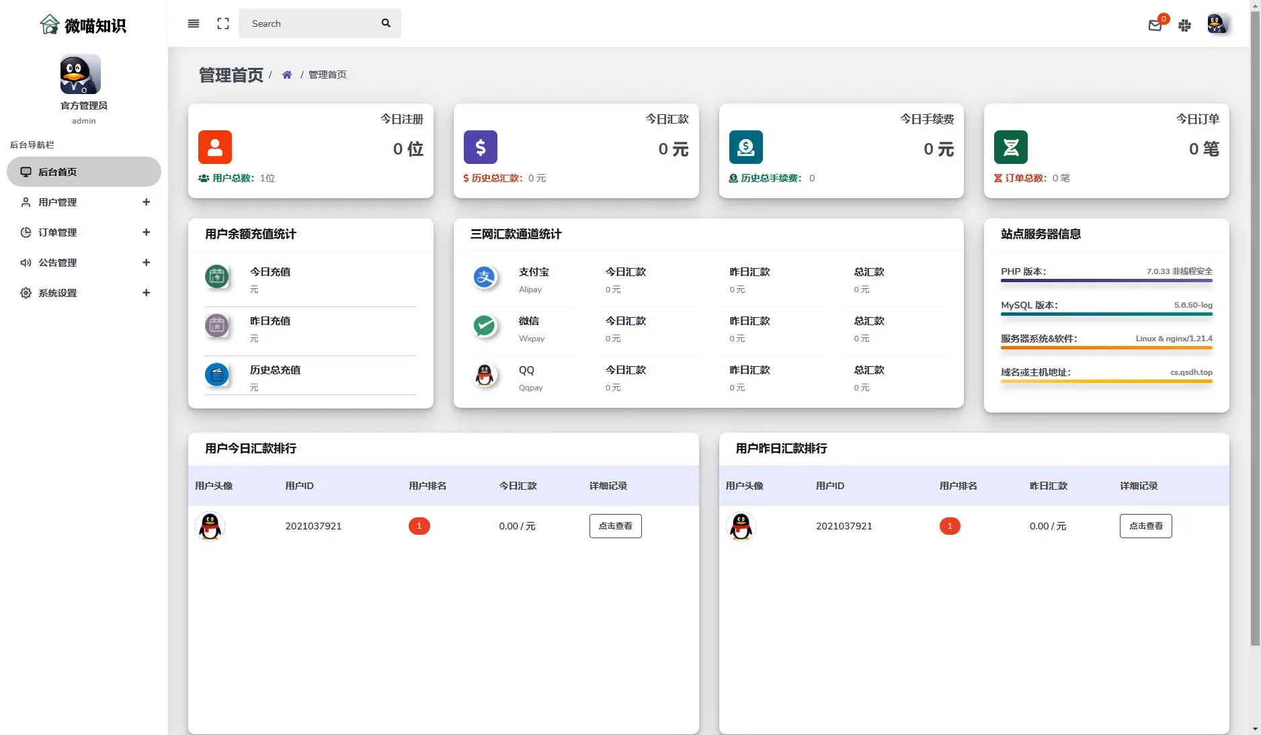
Task: Click the home icon in breadcrumb
Action: tap(287, 75)
